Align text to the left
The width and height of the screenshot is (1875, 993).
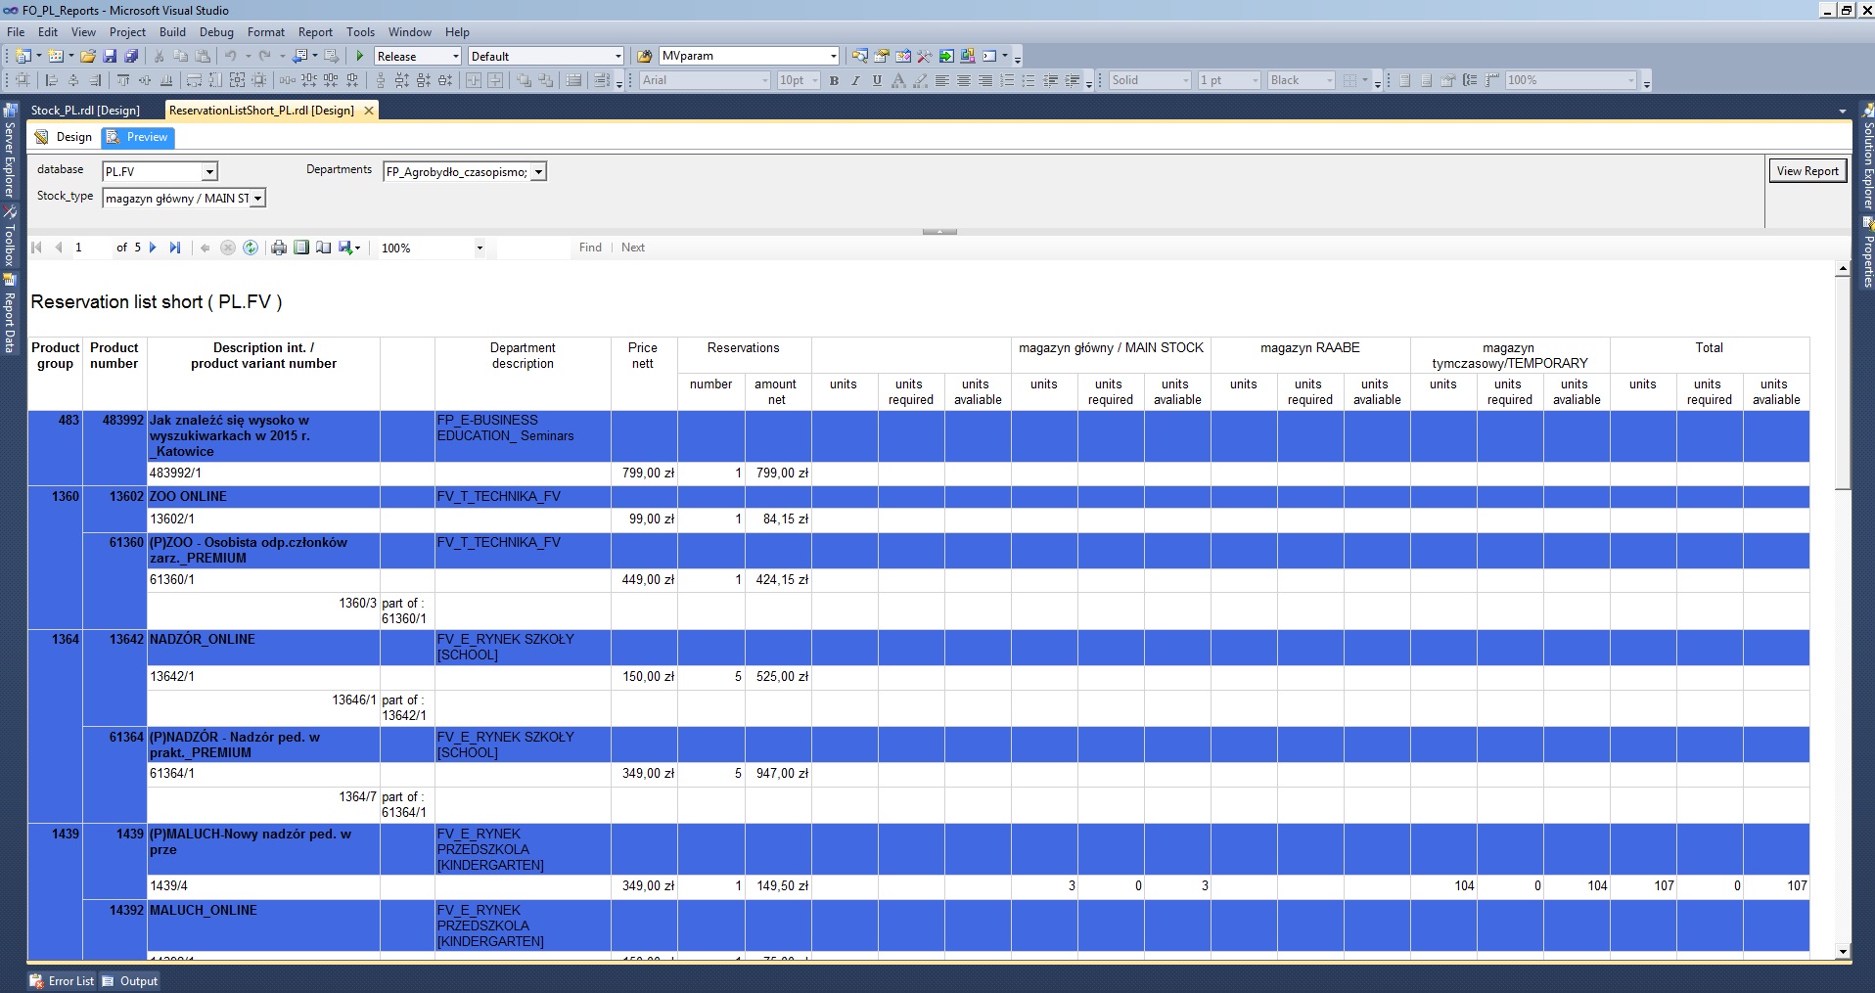click(941, 80)
